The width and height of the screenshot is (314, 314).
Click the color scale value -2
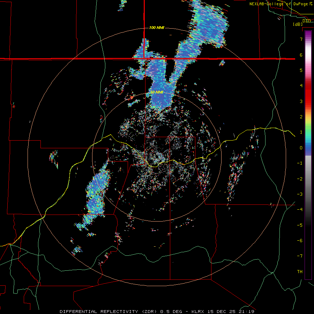300,179
